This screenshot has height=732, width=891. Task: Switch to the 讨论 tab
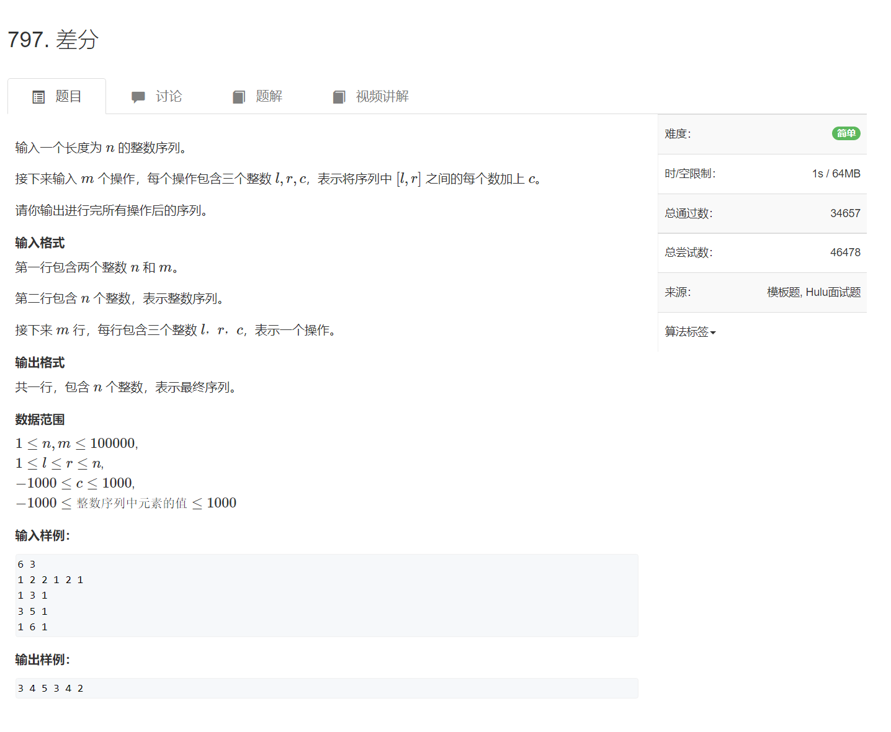tap(168, 96)
